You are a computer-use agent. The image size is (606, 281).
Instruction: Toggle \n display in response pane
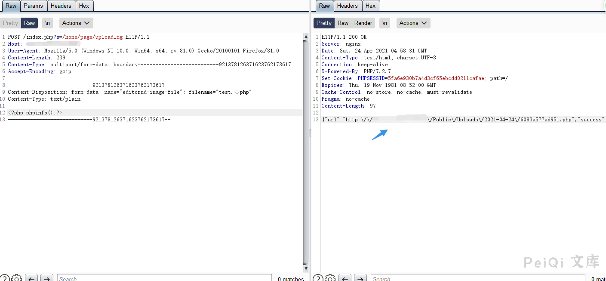(385, 23)
